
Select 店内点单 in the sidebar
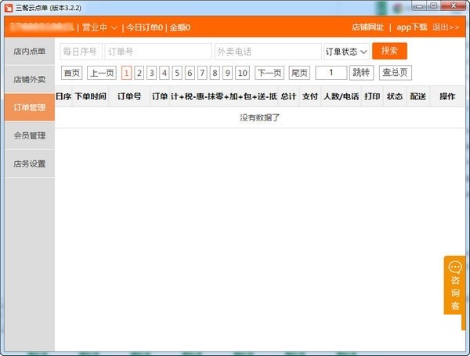(x=29, y=52)
